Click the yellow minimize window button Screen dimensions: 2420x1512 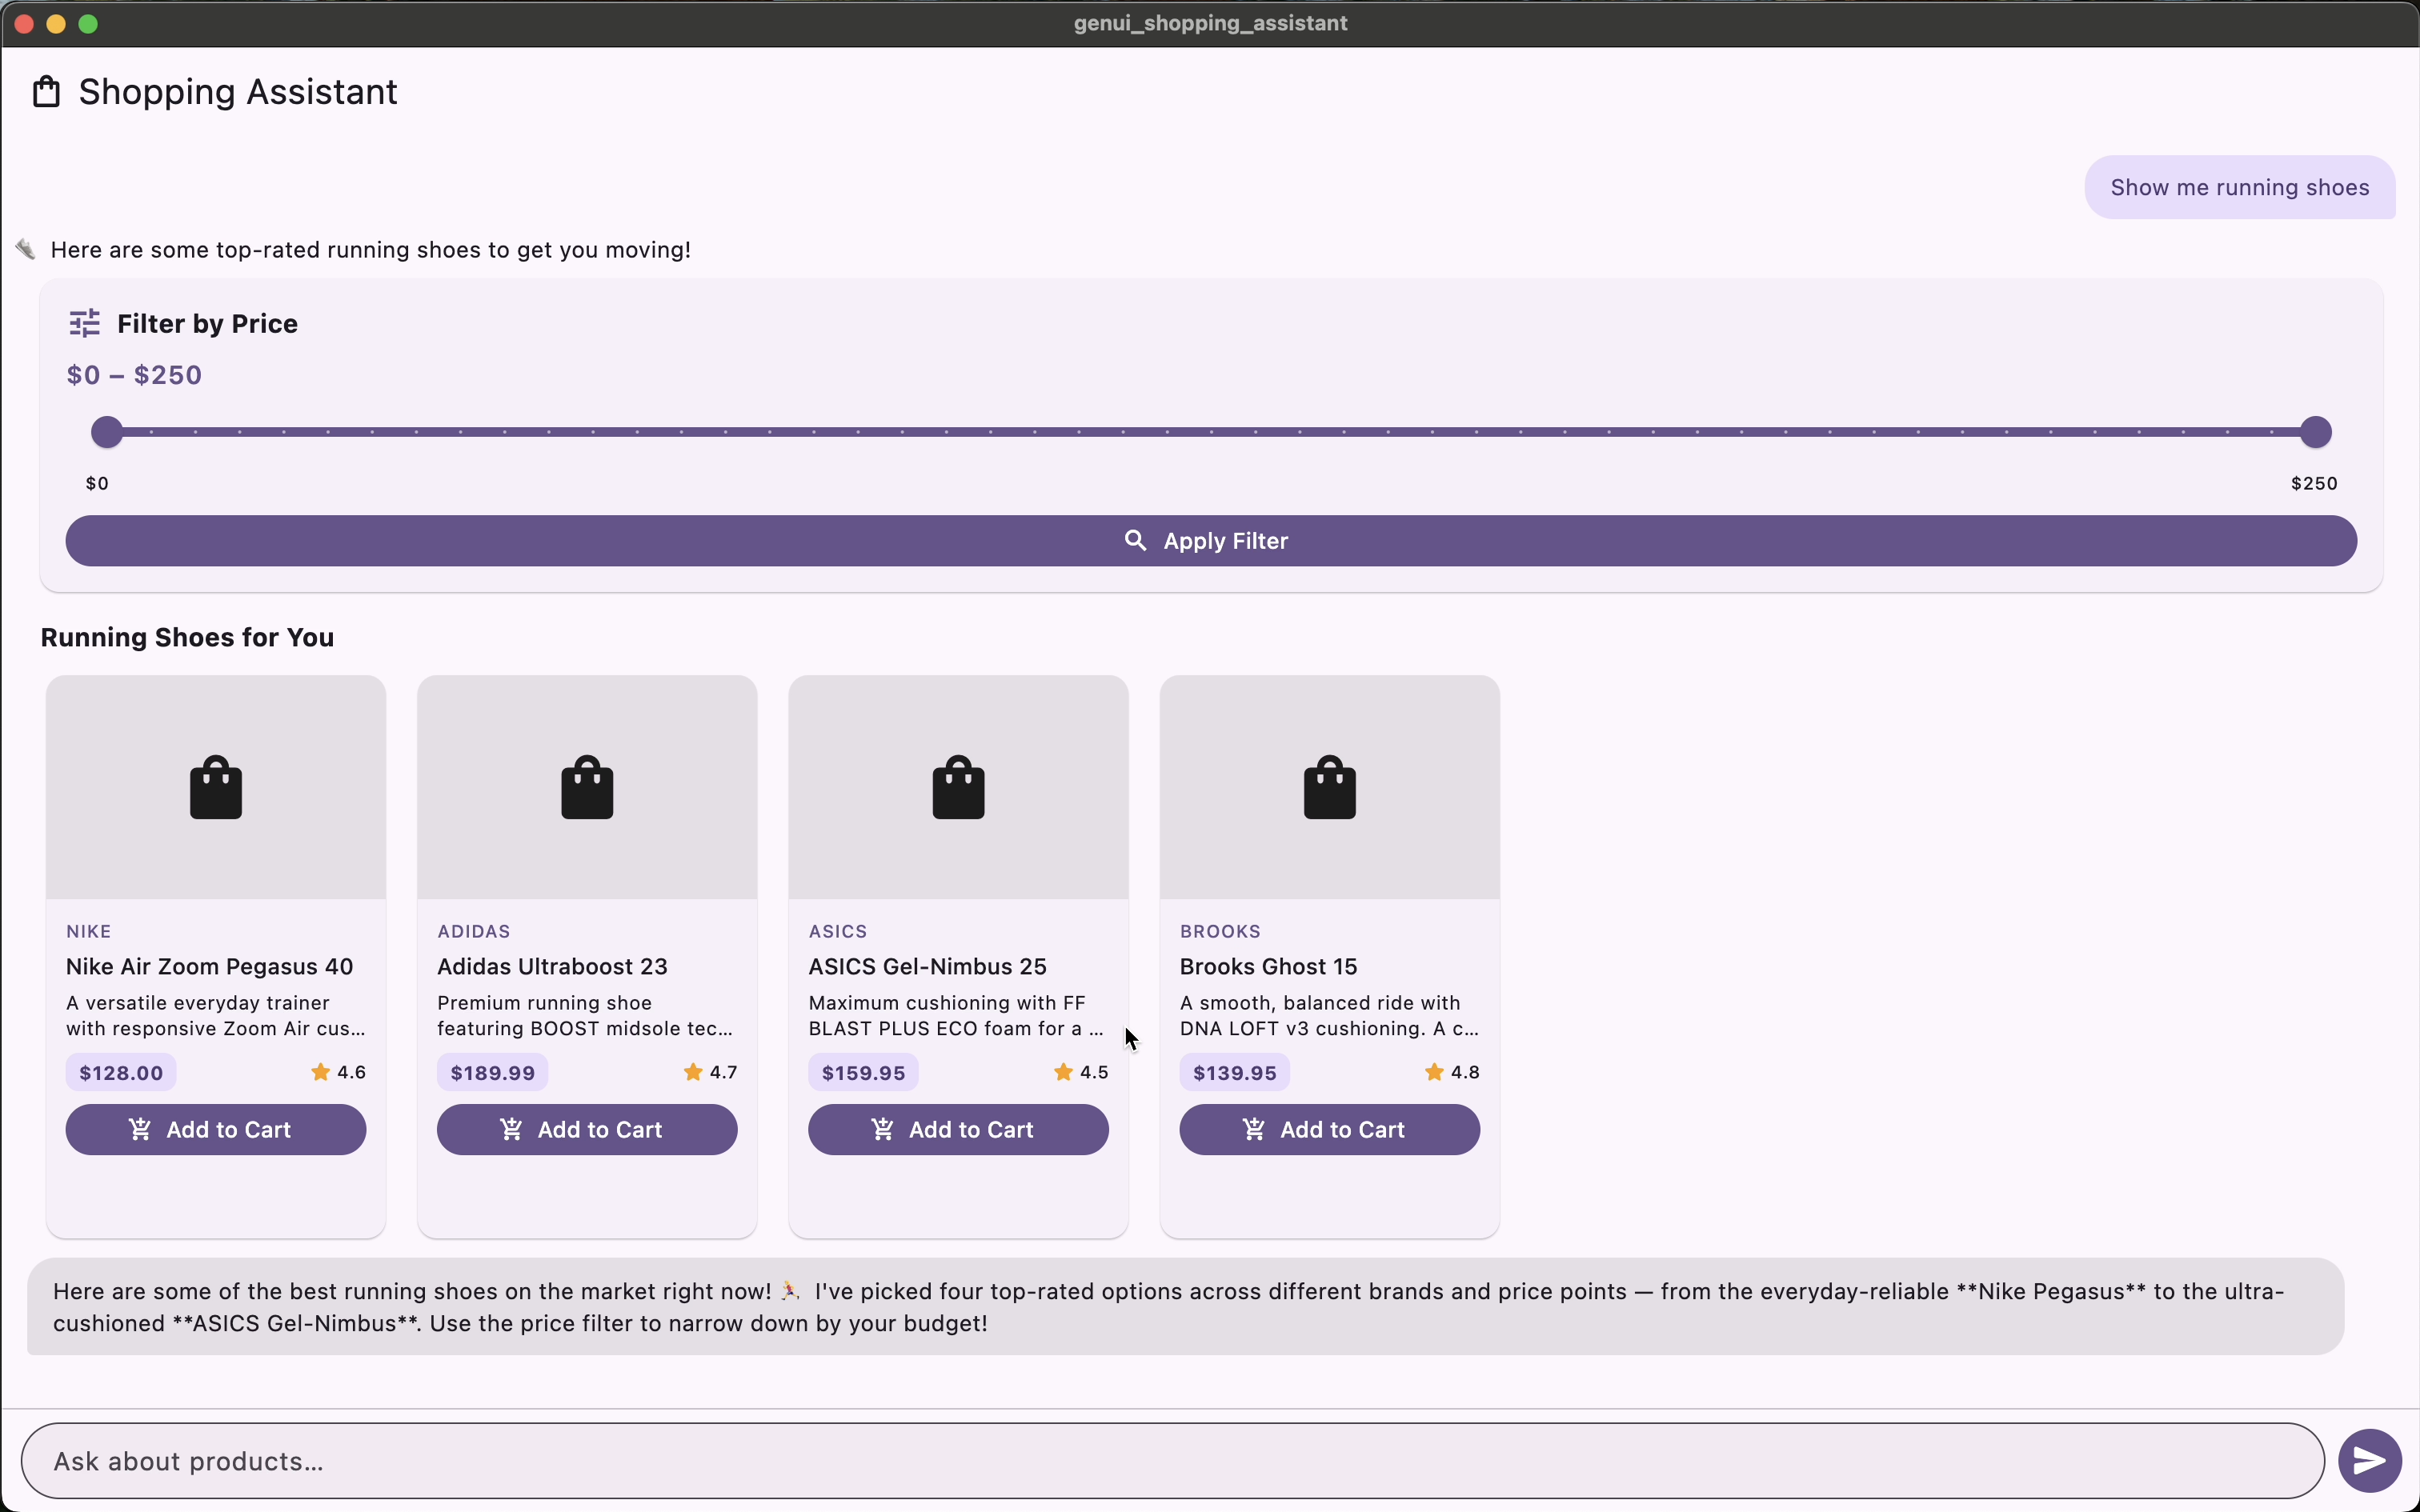click(x=56, y=24)
